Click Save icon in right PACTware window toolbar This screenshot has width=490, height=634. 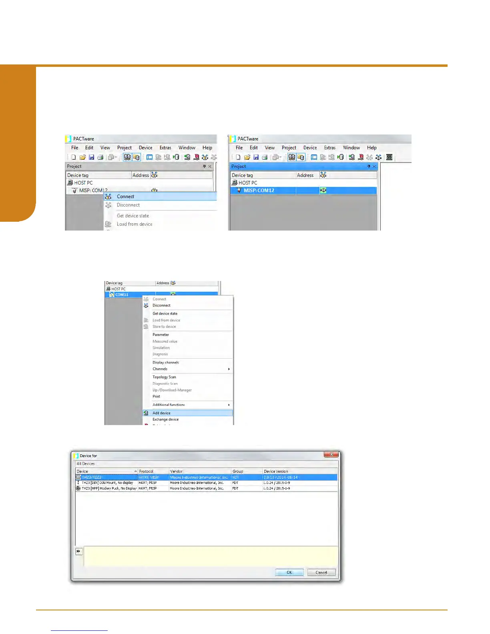pos(256,157)
